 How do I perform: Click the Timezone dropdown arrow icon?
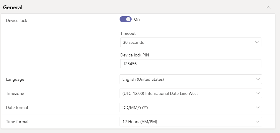pos(257,93)
